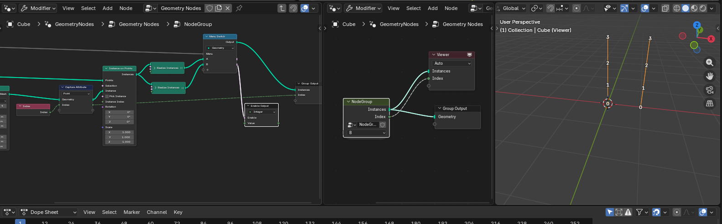
Task: Switch perspective/orthographic grid icon
Action: [710, 104]
